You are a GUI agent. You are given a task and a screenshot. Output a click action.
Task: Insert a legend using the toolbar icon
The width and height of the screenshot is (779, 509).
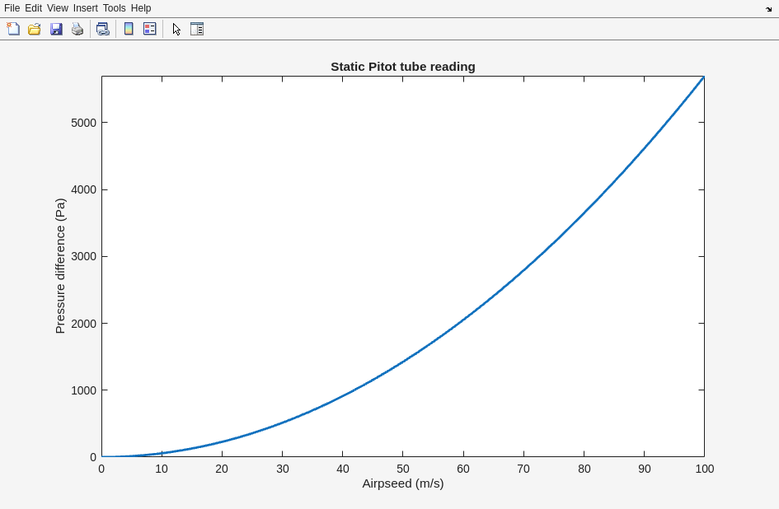click(150, 29)
